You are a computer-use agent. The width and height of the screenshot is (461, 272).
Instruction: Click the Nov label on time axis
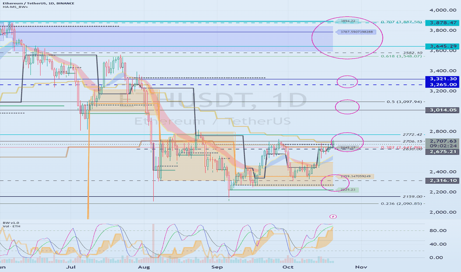point(361,267)
